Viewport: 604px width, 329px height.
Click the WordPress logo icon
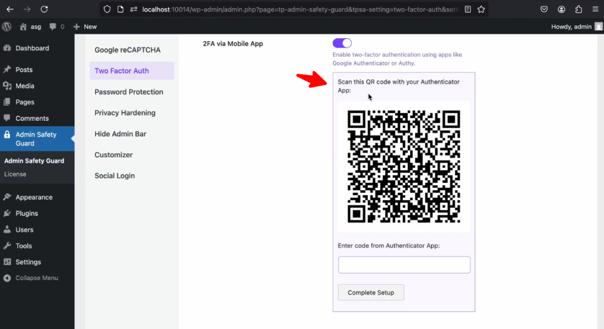(7, 27)
